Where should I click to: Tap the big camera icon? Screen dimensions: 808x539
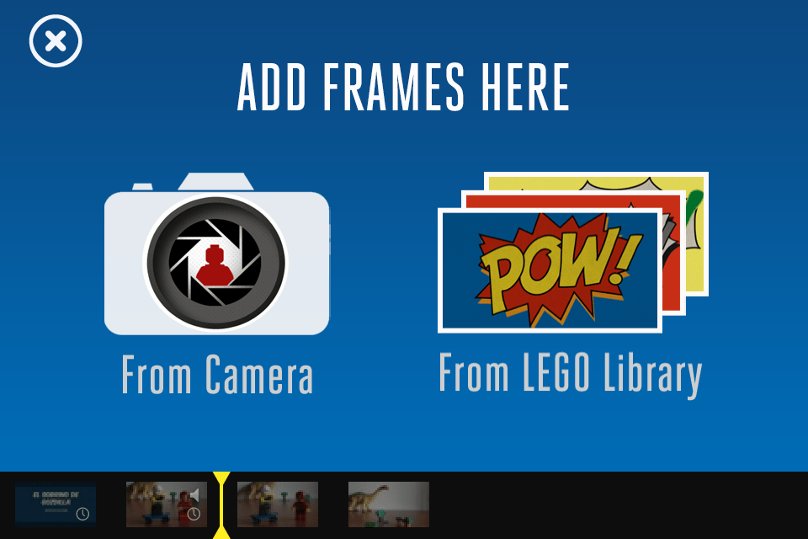point(217,253)
